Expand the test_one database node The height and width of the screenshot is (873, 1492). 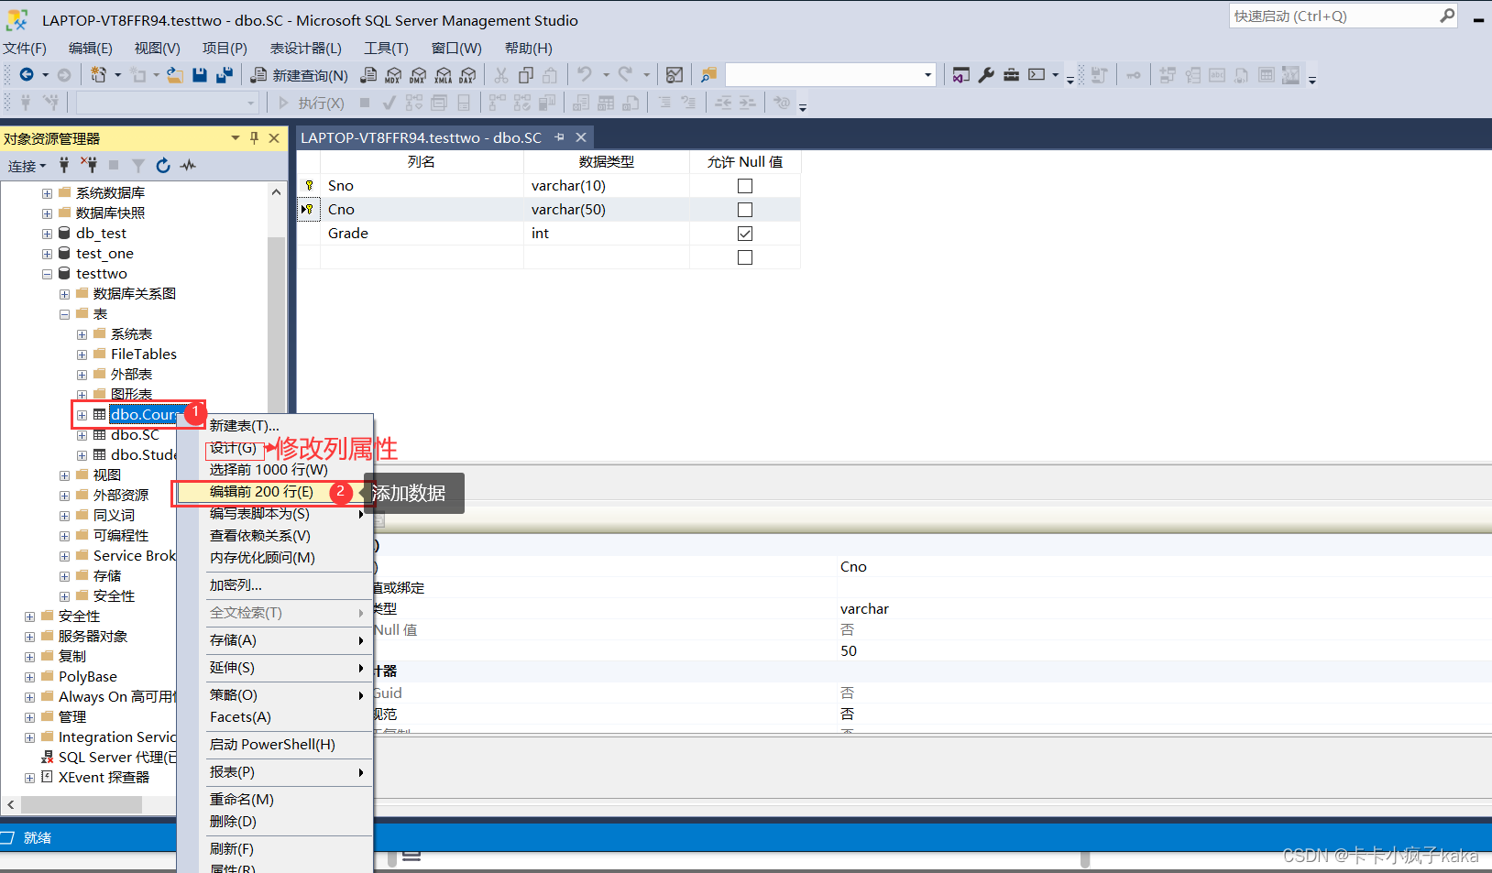coord(47,254)
